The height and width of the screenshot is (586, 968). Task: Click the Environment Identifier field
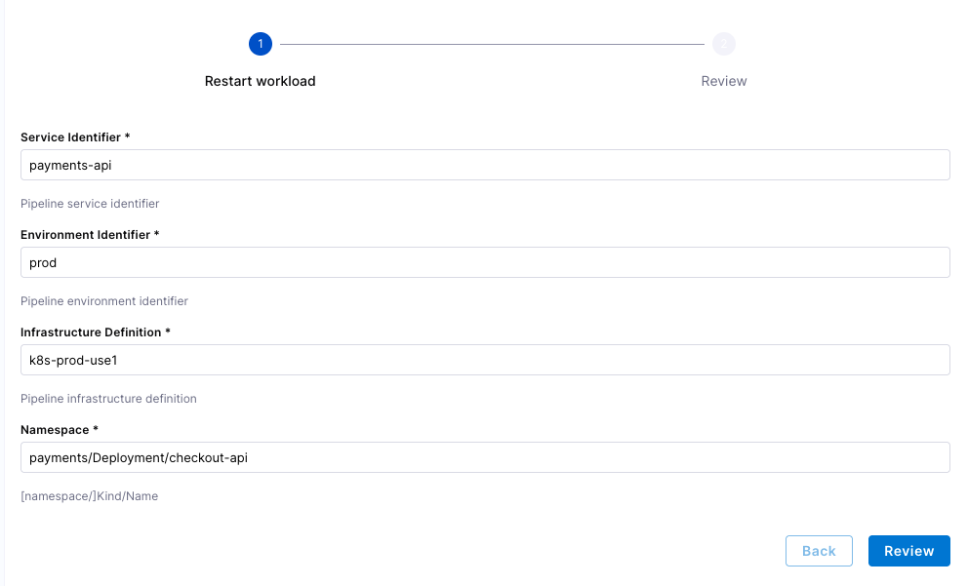point(485,262)
